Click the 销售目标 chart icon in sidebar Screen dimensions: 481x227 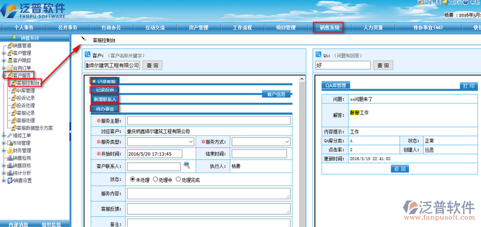10,166
